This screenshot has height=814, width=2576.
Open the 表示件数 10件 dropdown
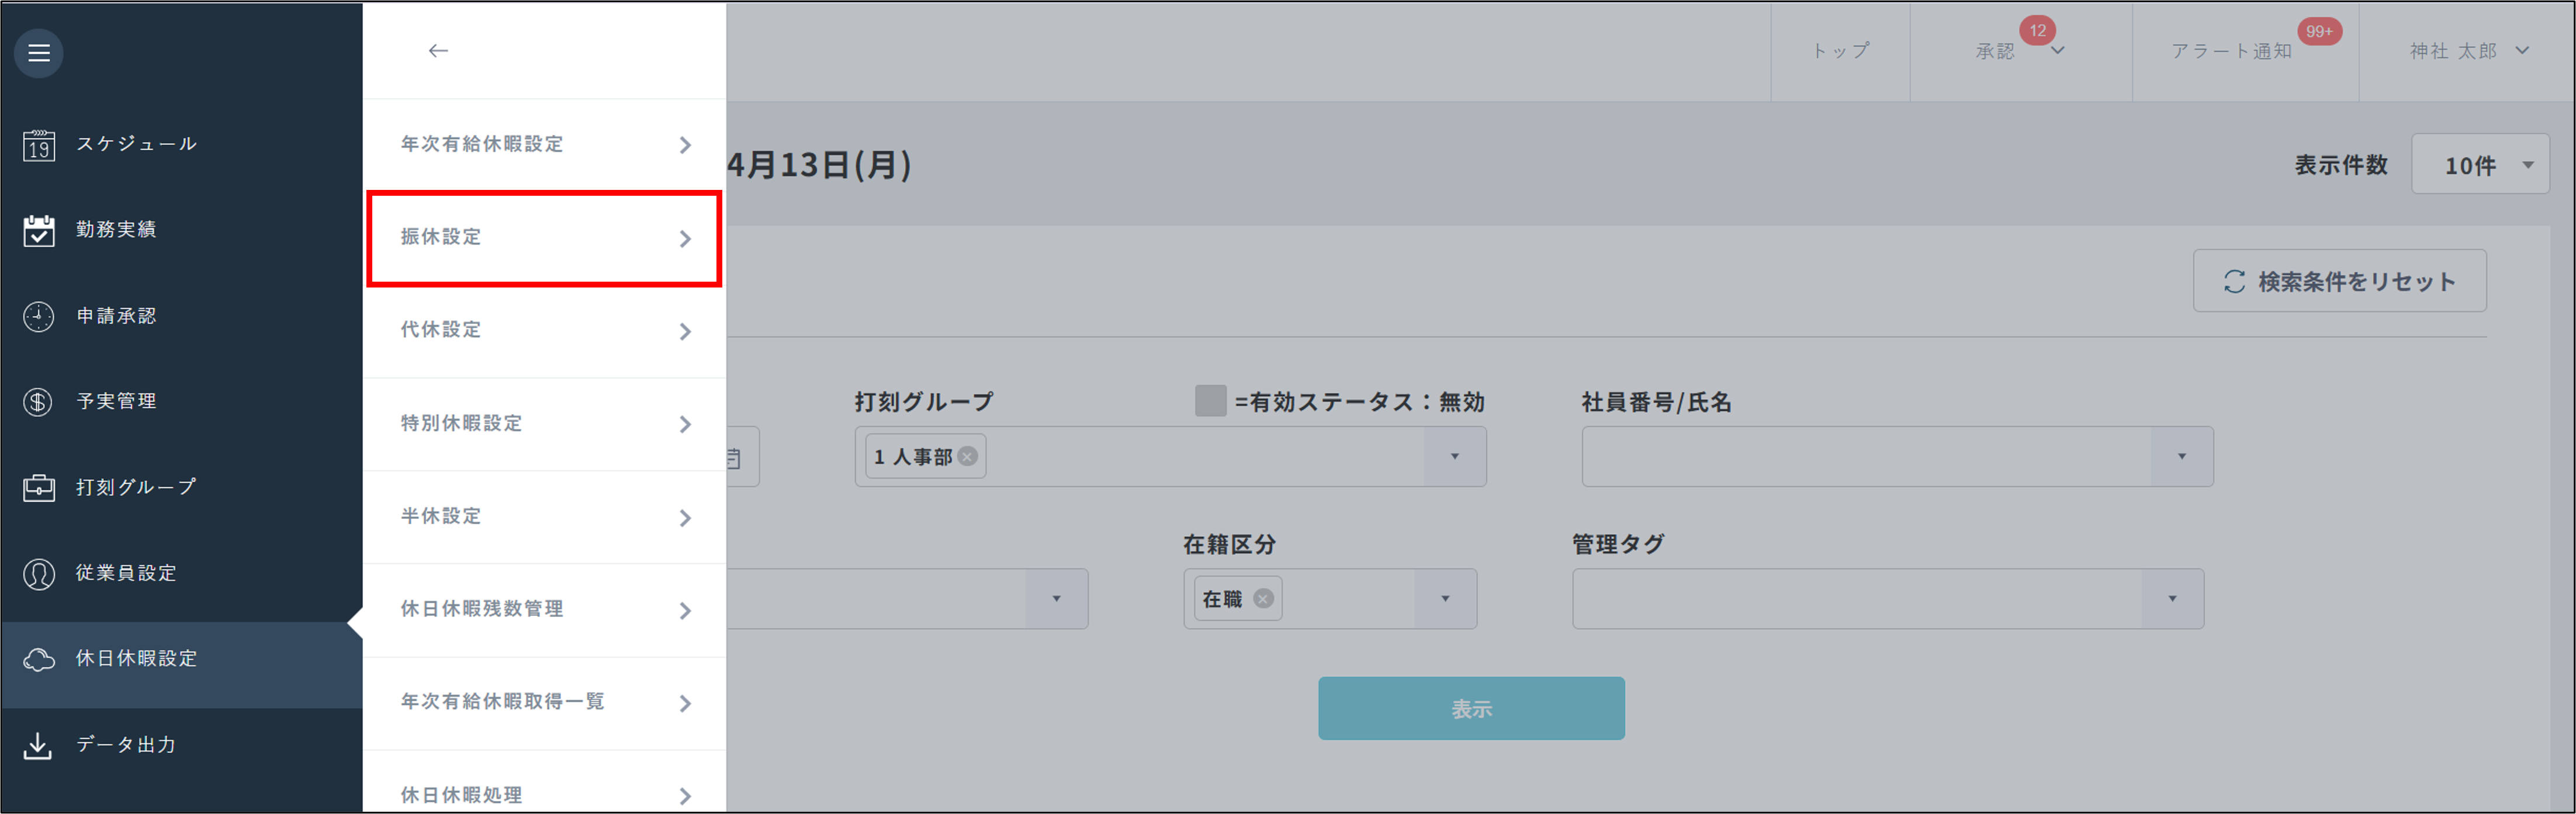tap(2480, 164)
